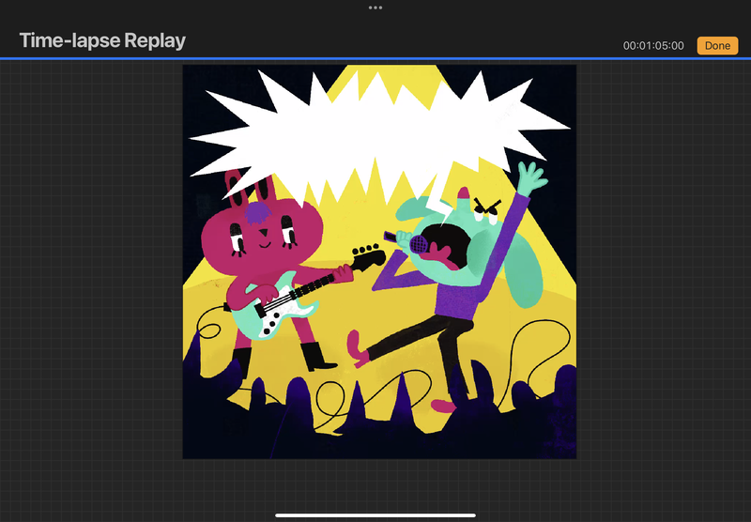Open the three-dot multitasking menu
Viewport: 751px width, 522px height.
pyautogui.click(x=375, y=8)
